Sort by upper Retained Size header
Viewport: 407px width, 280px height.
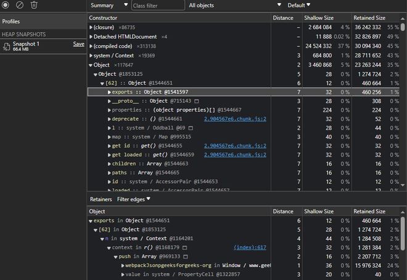pyautogui.click(x=376, y=18)
